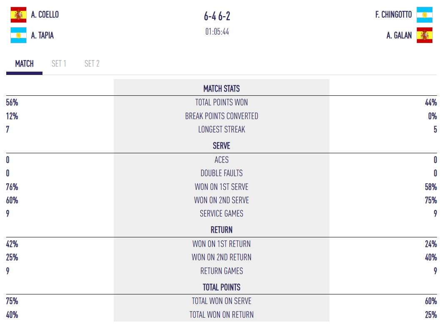Screen dimensions: 444x329
Task: Open the SET 2 stats tab
Action: click(x=92, y=64)
